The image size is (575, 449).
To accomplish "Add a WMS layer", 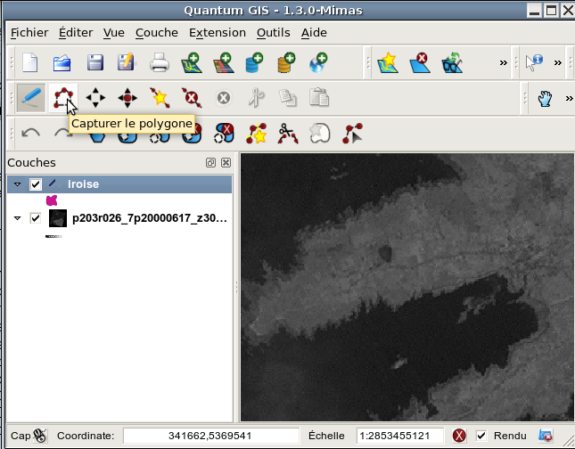I will [318, 62].
